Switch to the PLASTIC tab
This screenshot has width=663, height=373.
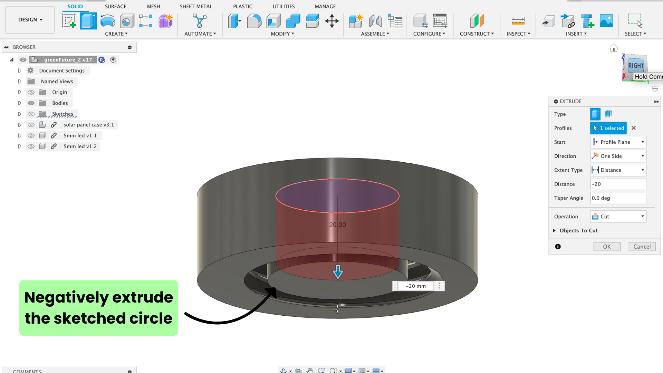coord(242,7)
